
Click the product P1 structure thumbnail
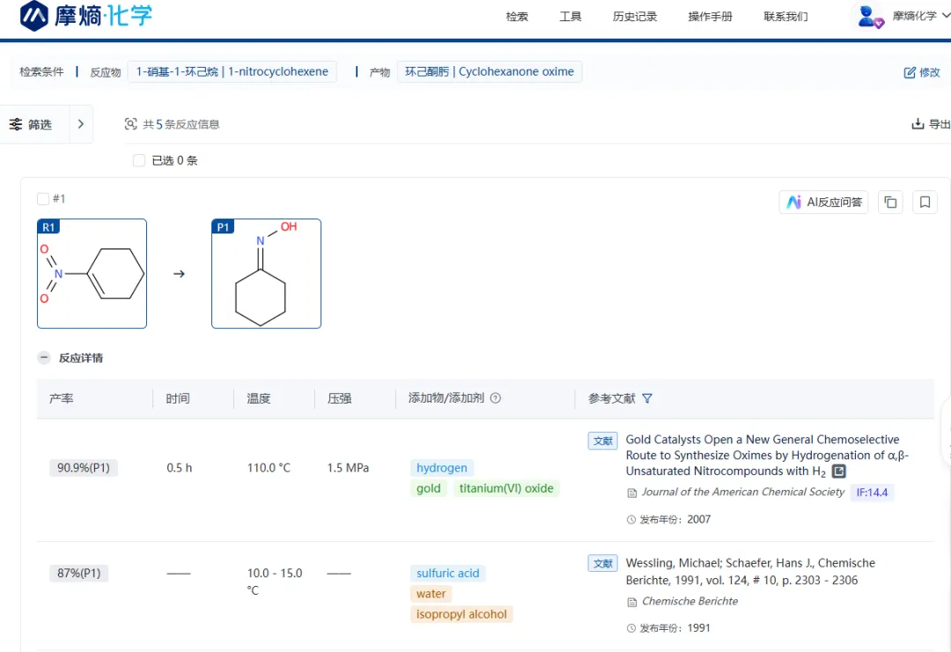point(266,274)
